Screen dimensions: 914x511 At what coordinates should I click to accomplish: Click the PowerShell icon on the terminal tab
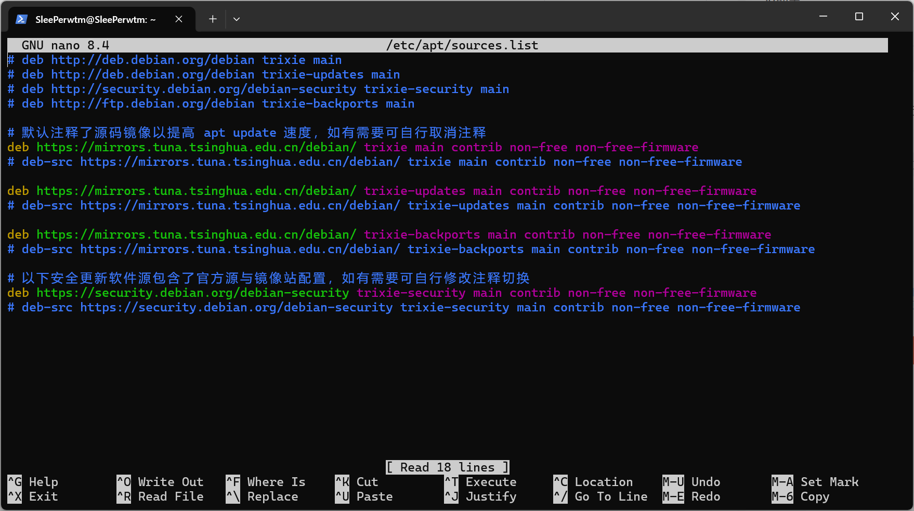click(21, 19)
